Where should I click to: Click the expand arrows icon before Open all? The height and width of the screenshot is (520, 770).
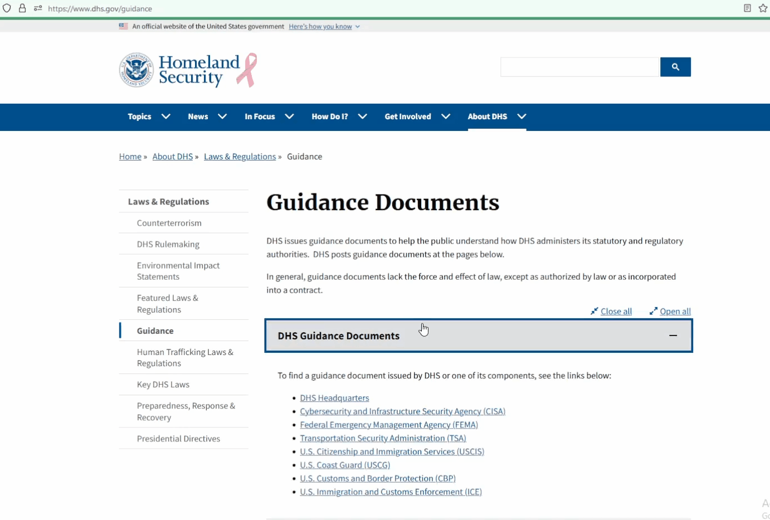point(654,311)
